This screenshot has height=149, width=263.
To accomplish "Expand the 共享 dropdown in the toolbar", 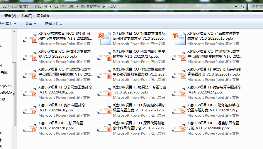I will 30,24.
